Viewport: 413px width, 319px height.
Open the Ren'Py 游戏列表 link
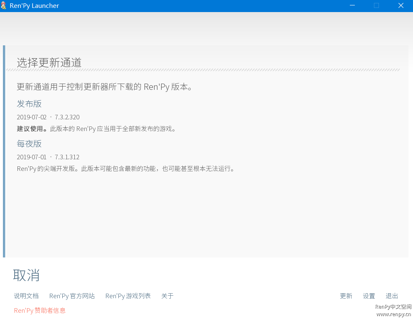click(x=128, y=296)
